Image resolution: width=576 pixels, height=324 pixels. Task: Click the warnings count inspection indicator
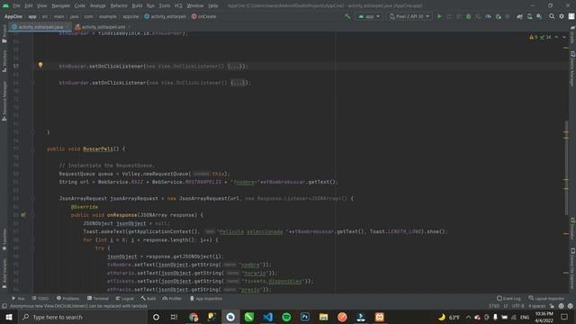pos(533,37)
